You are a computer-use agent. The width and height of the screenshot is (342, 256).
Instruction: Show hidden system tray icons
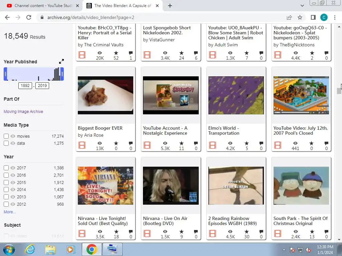[284, 250]
